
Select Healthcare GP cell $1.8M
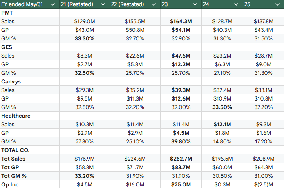pyautogui.click(x=222, y=133)
